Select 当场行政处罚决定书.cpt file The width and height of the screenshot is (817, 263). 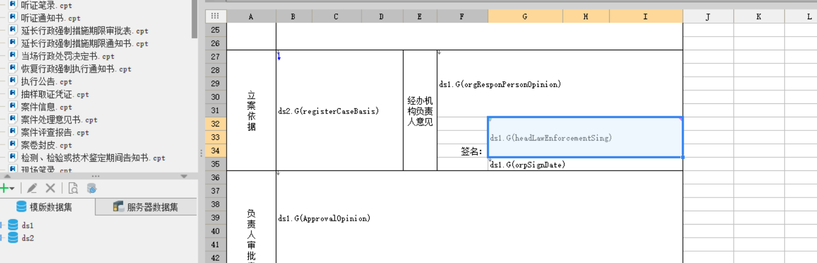[x=68, y=56]
